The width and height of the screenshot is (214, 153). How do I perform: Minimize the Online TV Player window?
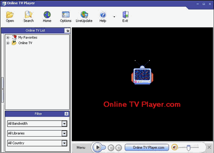pyautogui.click(x=198, y=4)
